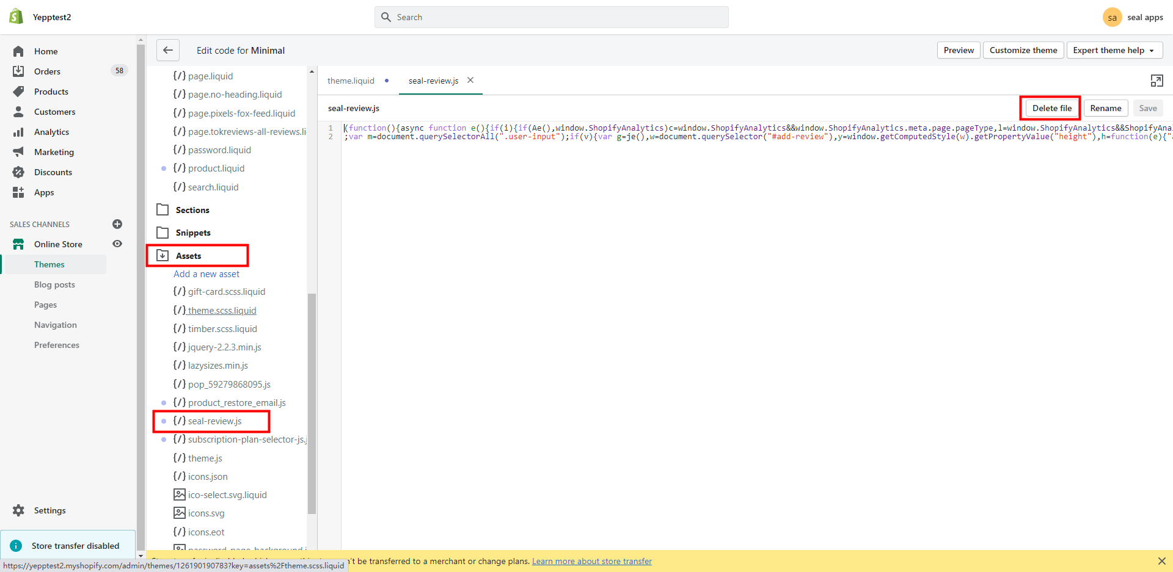Open pop_59279868095.js file
This screenshot has height=572, width=1173.
tap(222, 384)
